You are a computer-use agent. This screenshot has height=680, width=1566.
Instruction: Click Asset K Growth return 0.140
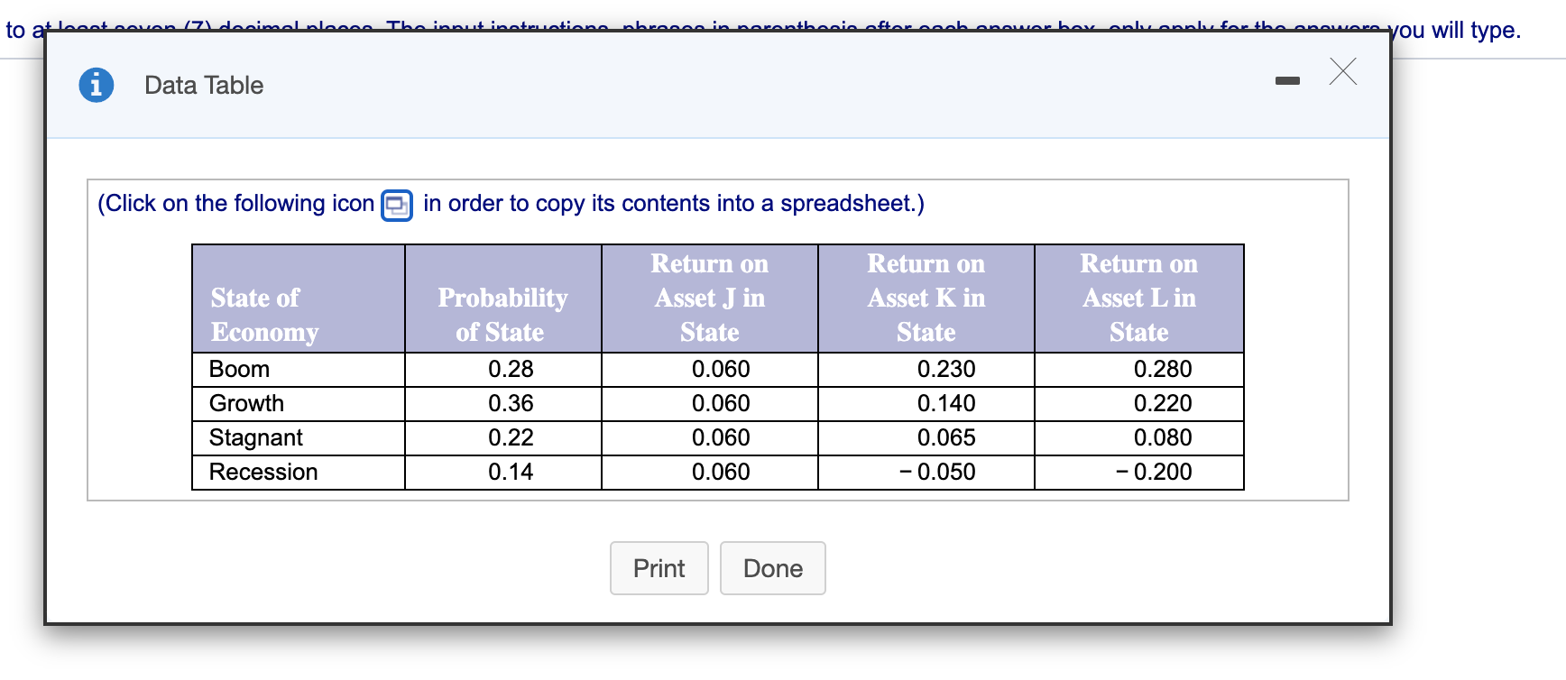946,404
